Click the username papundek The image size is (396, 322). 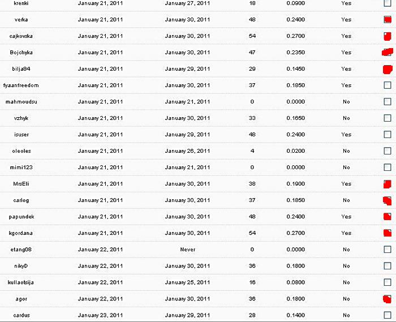21,217
